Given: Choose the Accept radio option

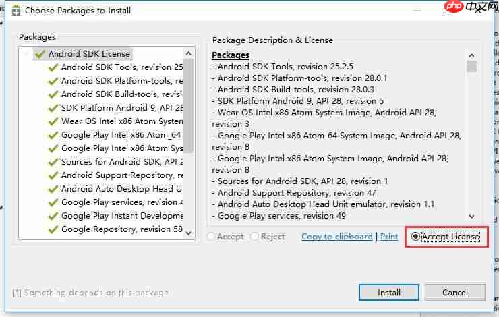Looking at the screenshot, I should pos(212,237).
